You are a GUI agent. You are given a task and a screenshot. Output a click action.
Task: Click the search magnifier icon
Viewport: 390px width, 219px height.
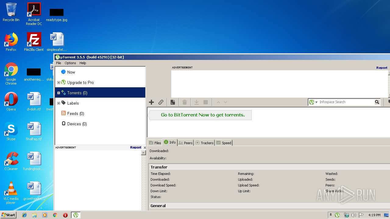(x=377, y=102)
